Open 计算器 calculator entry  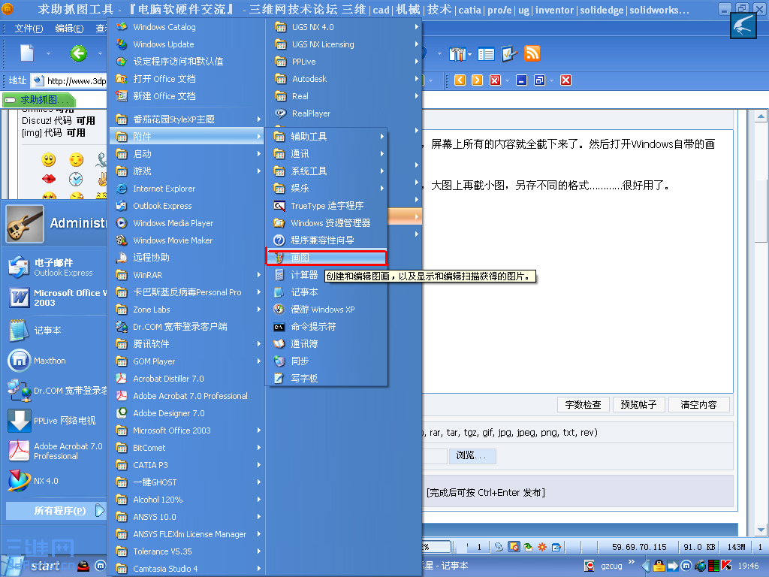point(304,275)
